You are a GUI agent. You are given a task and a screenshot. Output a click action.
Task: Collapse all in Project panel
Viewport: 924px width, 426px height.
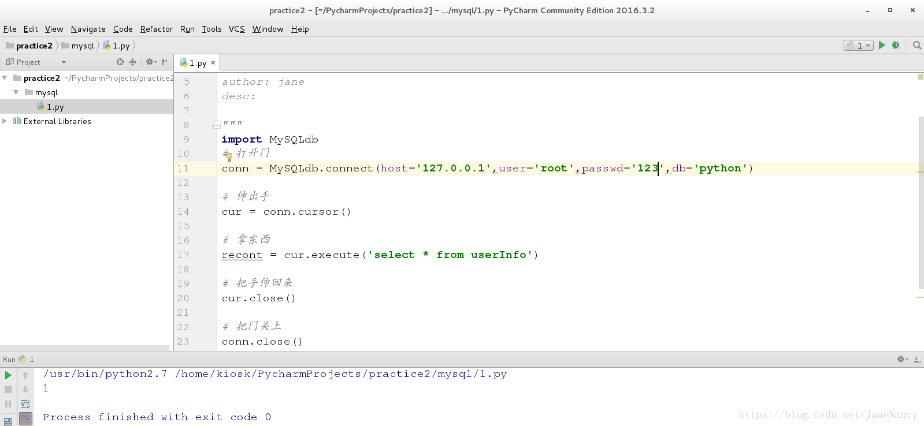[132, 62]
